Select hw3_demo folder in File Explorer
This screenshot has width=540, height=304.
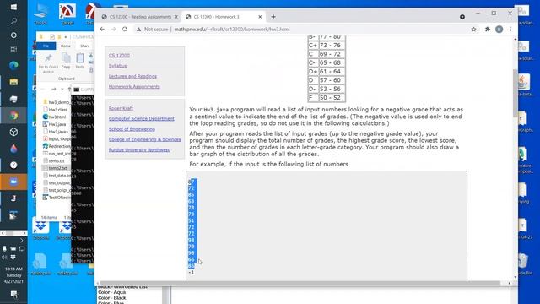pos(57,102)
